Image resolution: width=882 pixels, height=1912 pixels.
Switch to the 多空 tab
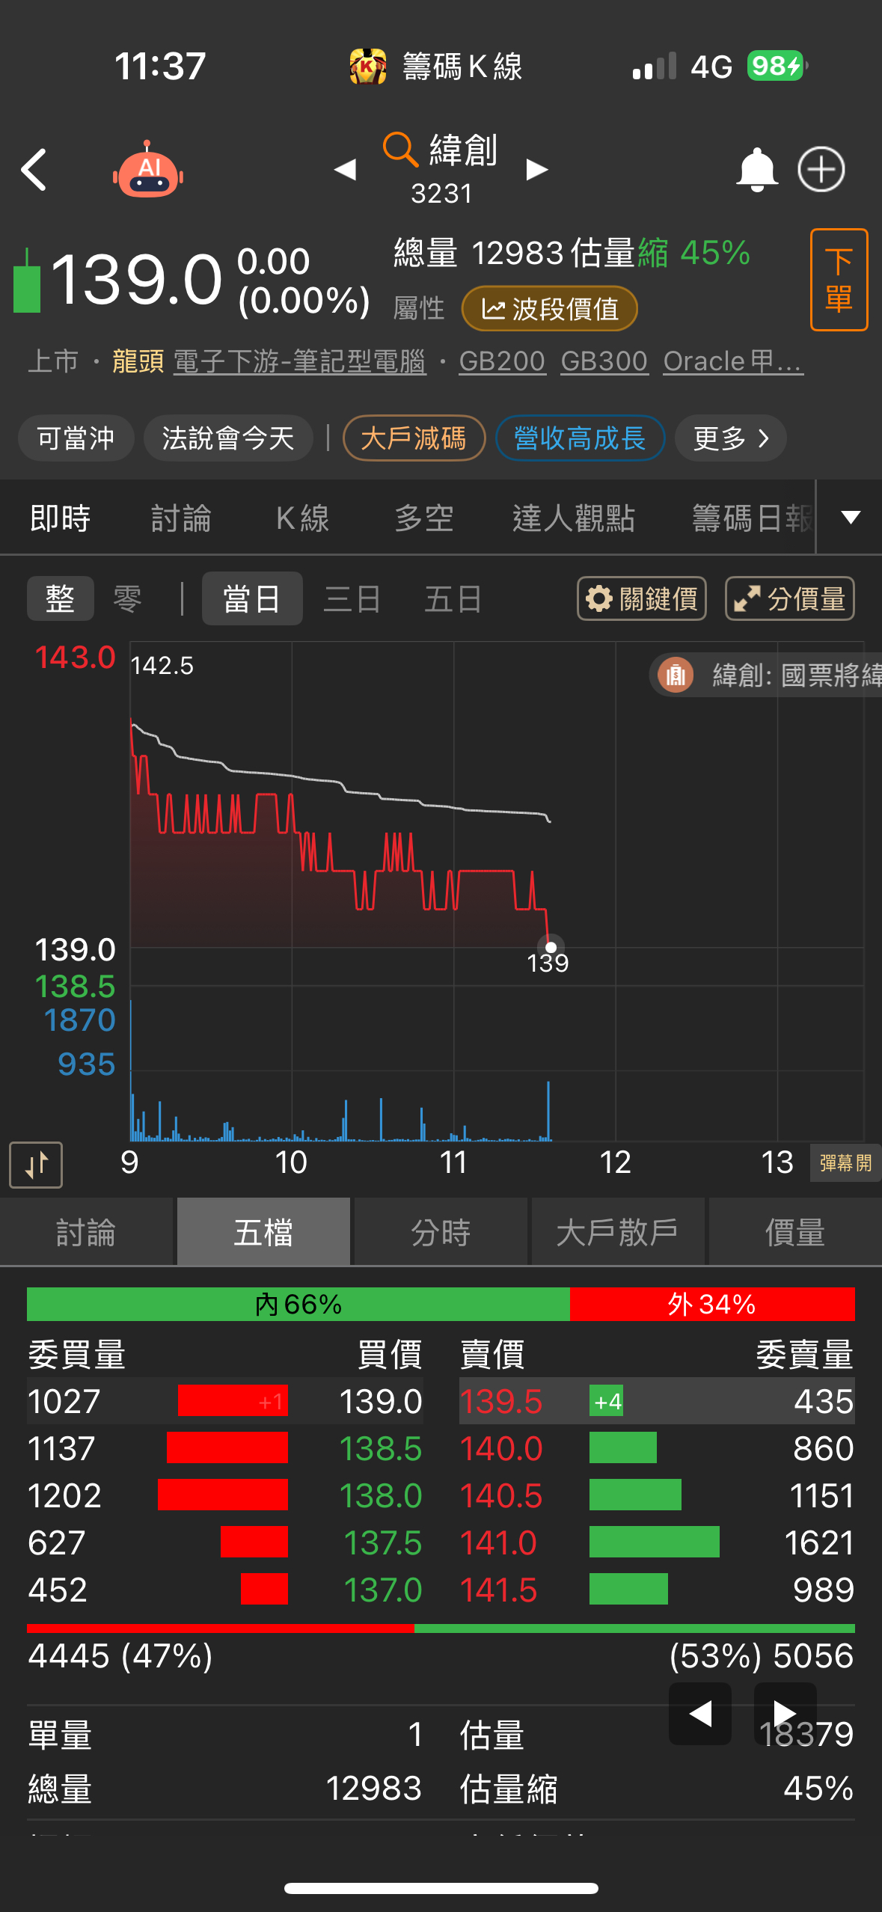tap(424, 518)
